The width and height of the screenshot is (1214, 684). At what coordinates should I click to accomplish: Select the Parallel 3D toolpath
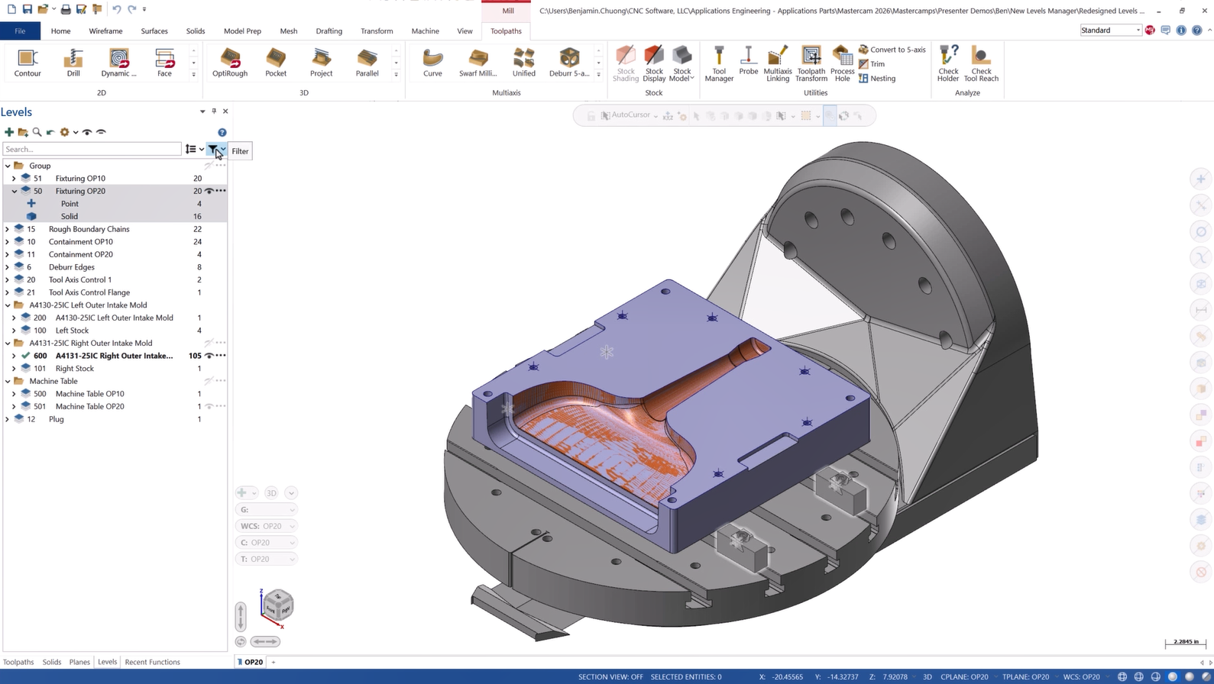(367, 63)
